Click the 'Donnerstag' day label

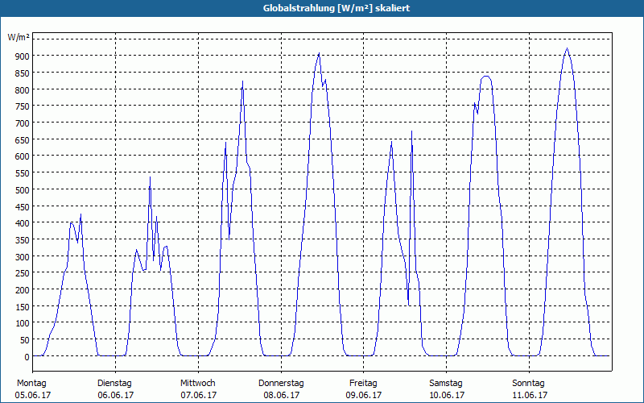tap(281, 384)
